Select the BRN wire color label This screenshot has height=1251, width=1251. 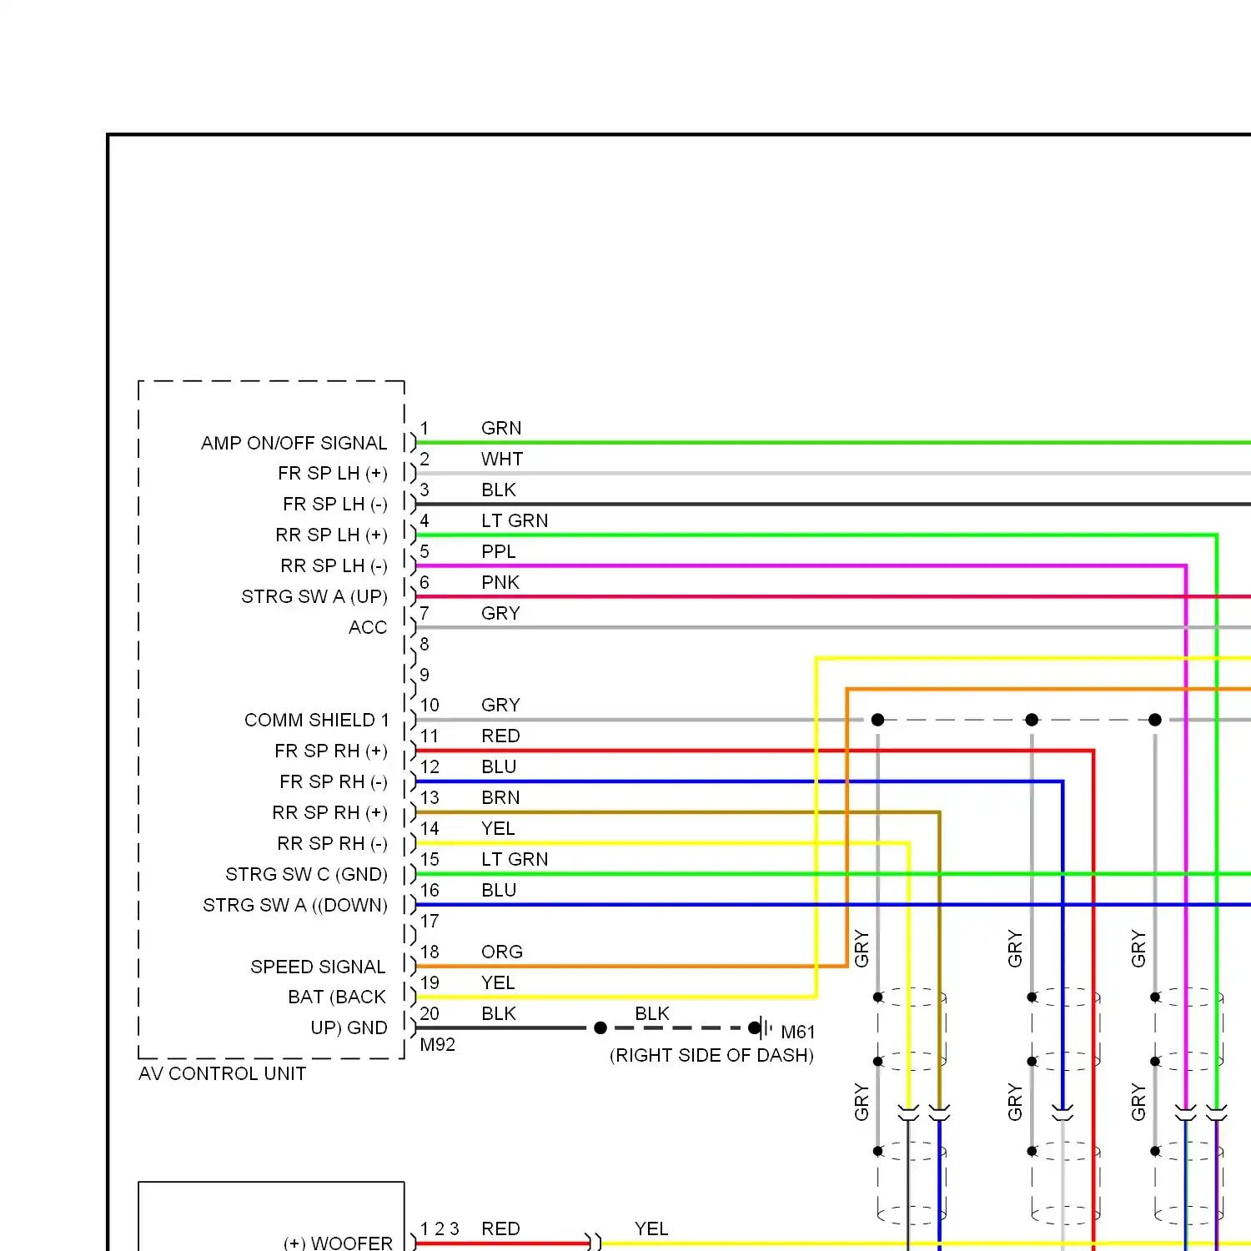click(500, 797)
